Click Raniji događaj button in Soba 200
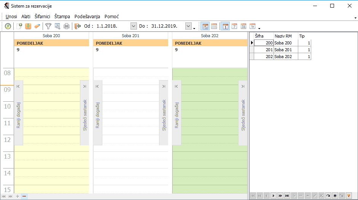The image size is (358, 200). pos(18,113)
